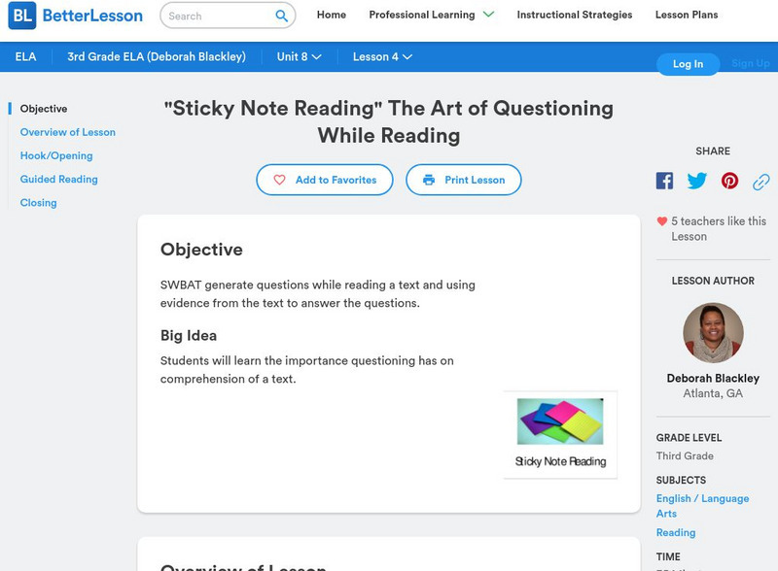Go to Lesson Plans page
778x571 pixels.
click(687, 16)
